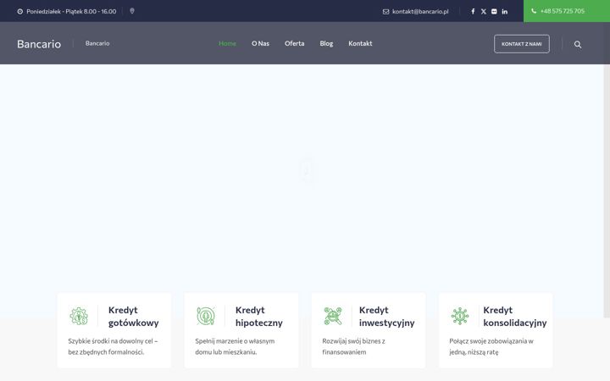The width and height of the screenshot is (610, 381).
Task: Click the Kredyt hipoteczny coin icon
Action: [206, 316]
